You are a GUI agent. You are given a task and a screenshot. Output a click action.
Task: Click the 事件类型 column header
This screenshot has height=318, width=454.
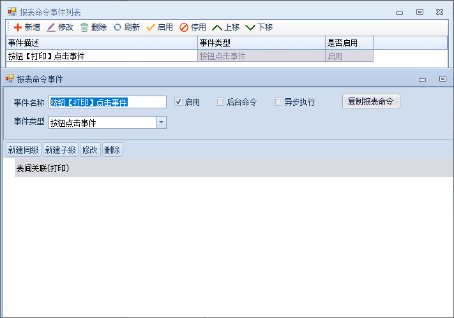coord(261,43)
